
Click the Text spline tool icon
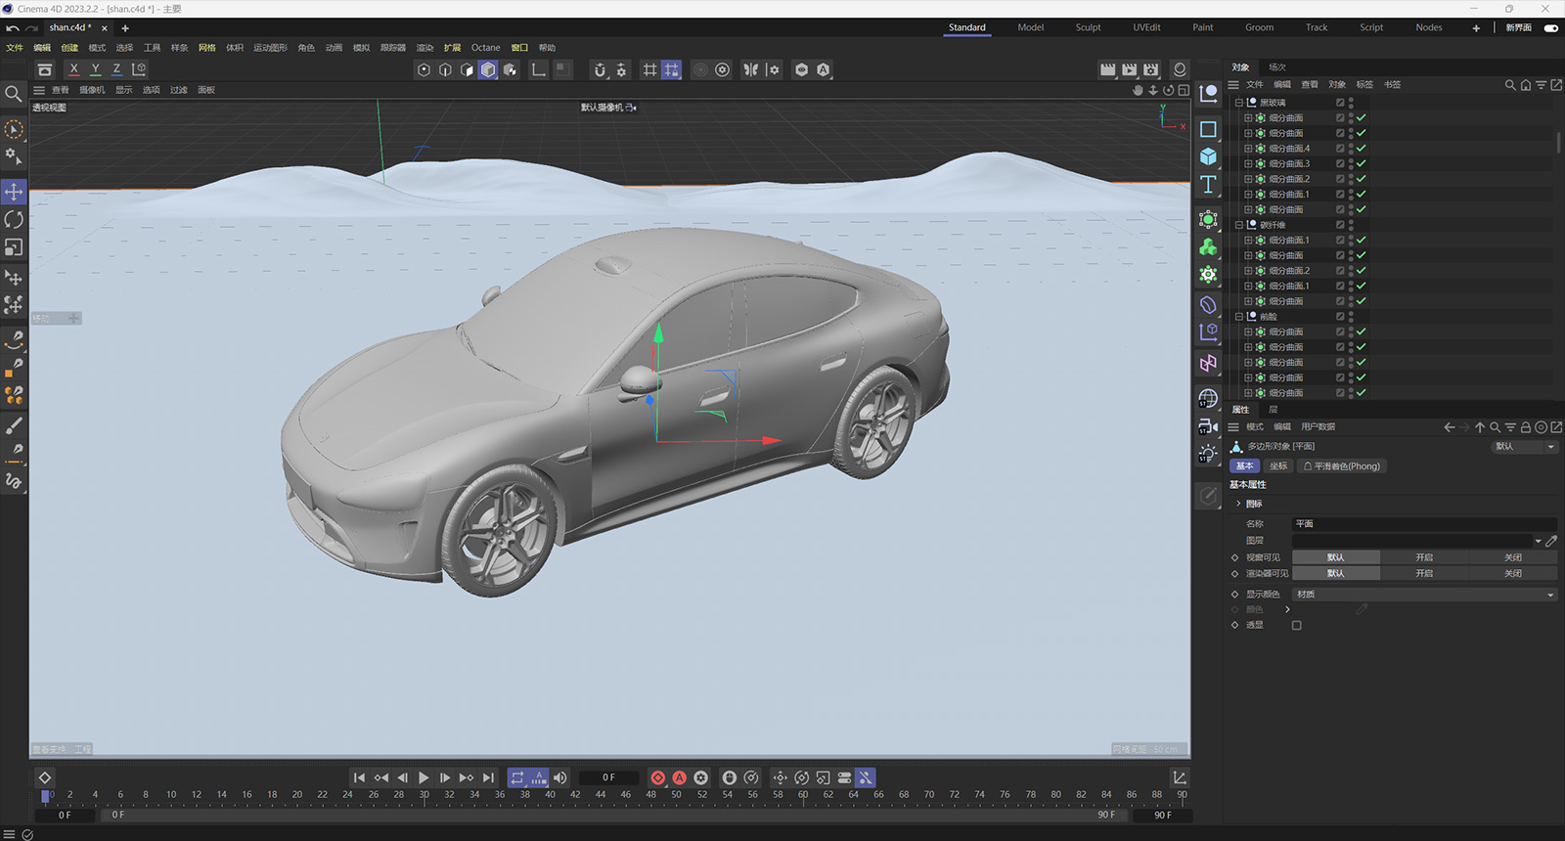1209,185
